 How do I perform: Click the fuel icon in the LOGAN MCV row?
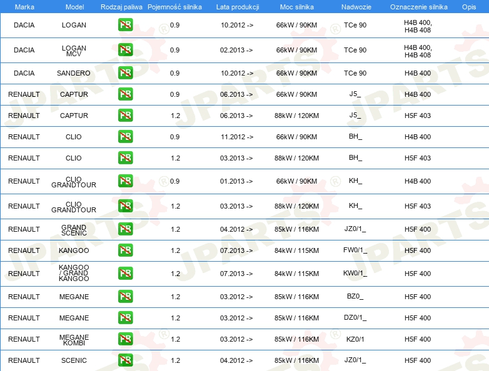(125, 50)
